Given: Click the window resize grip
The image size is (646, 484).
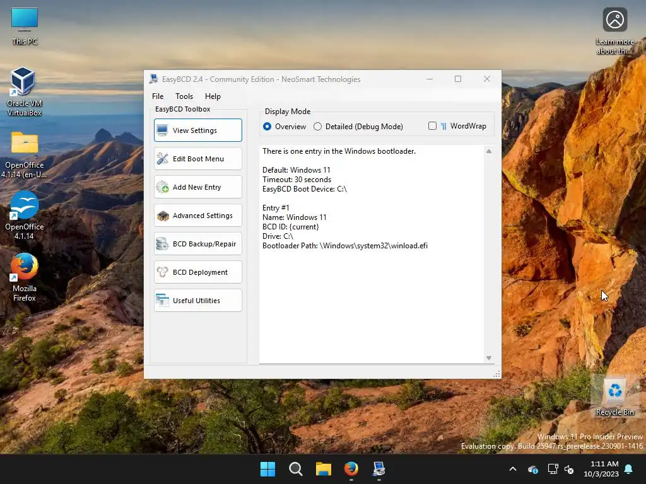Looking at the screenshot, I should 496,374.
